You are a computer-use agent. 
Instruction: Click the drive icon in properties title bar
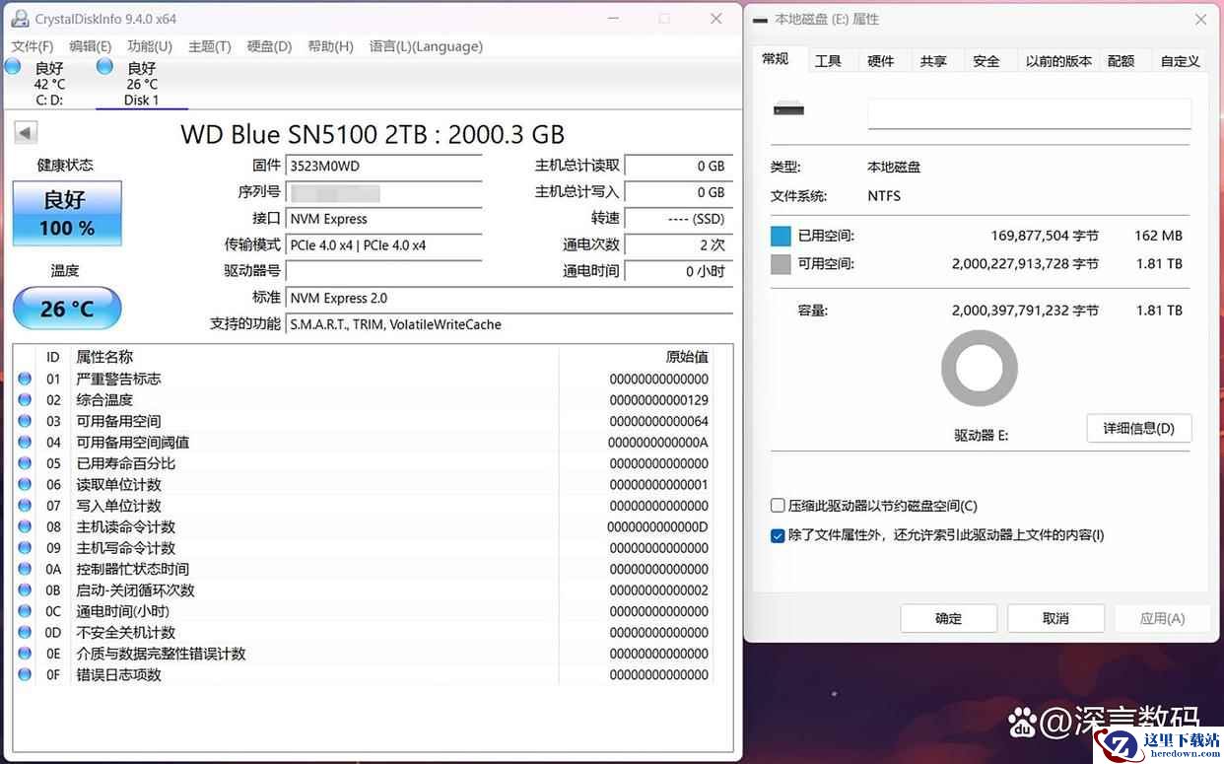[760, 20]
